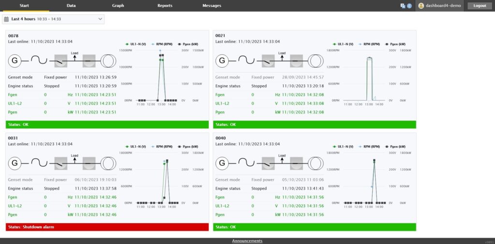Toggle Pgen (kW) series in 0078 chart legend
The width and height of the screenshot is (495, 244).
point(188,44)
